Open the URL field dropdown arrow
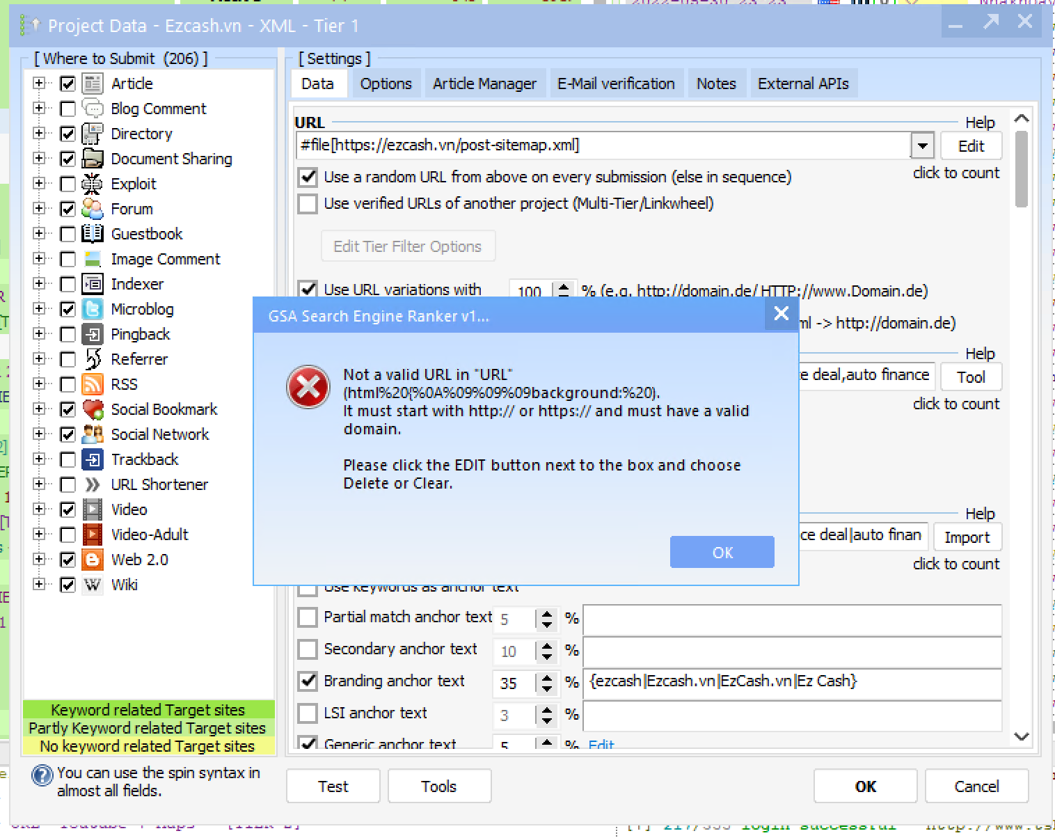1055x838 pixels. point(922,145)
